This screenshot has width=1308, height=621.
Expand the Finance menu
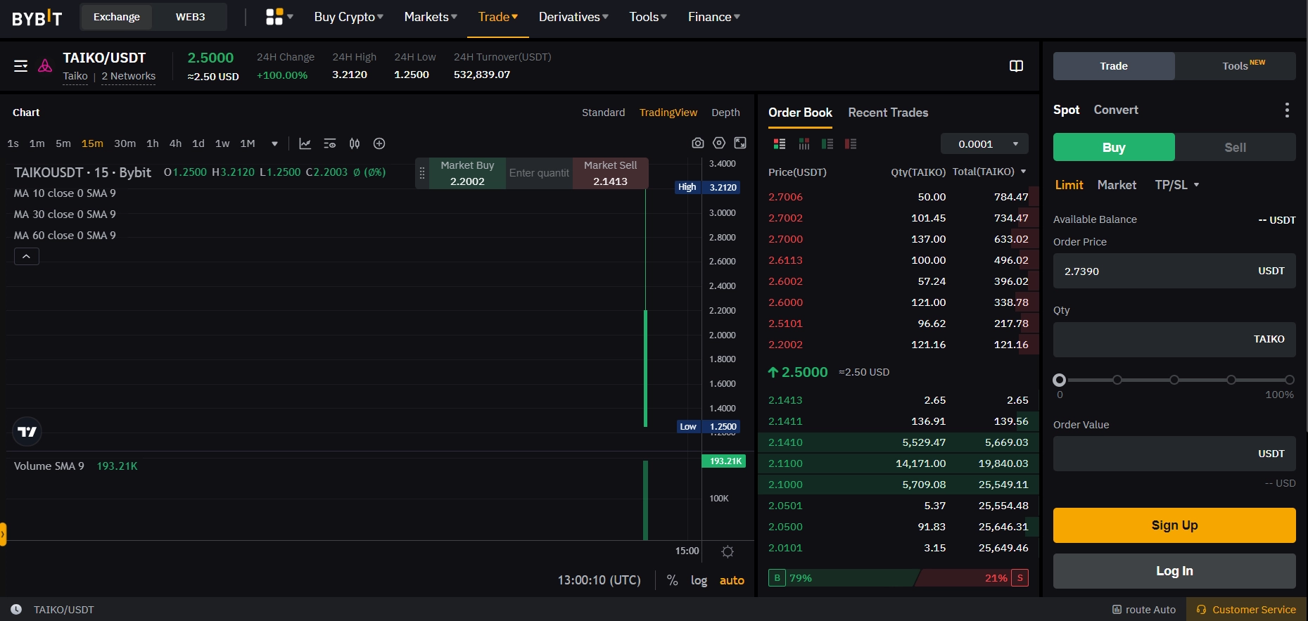pos(713,17)
